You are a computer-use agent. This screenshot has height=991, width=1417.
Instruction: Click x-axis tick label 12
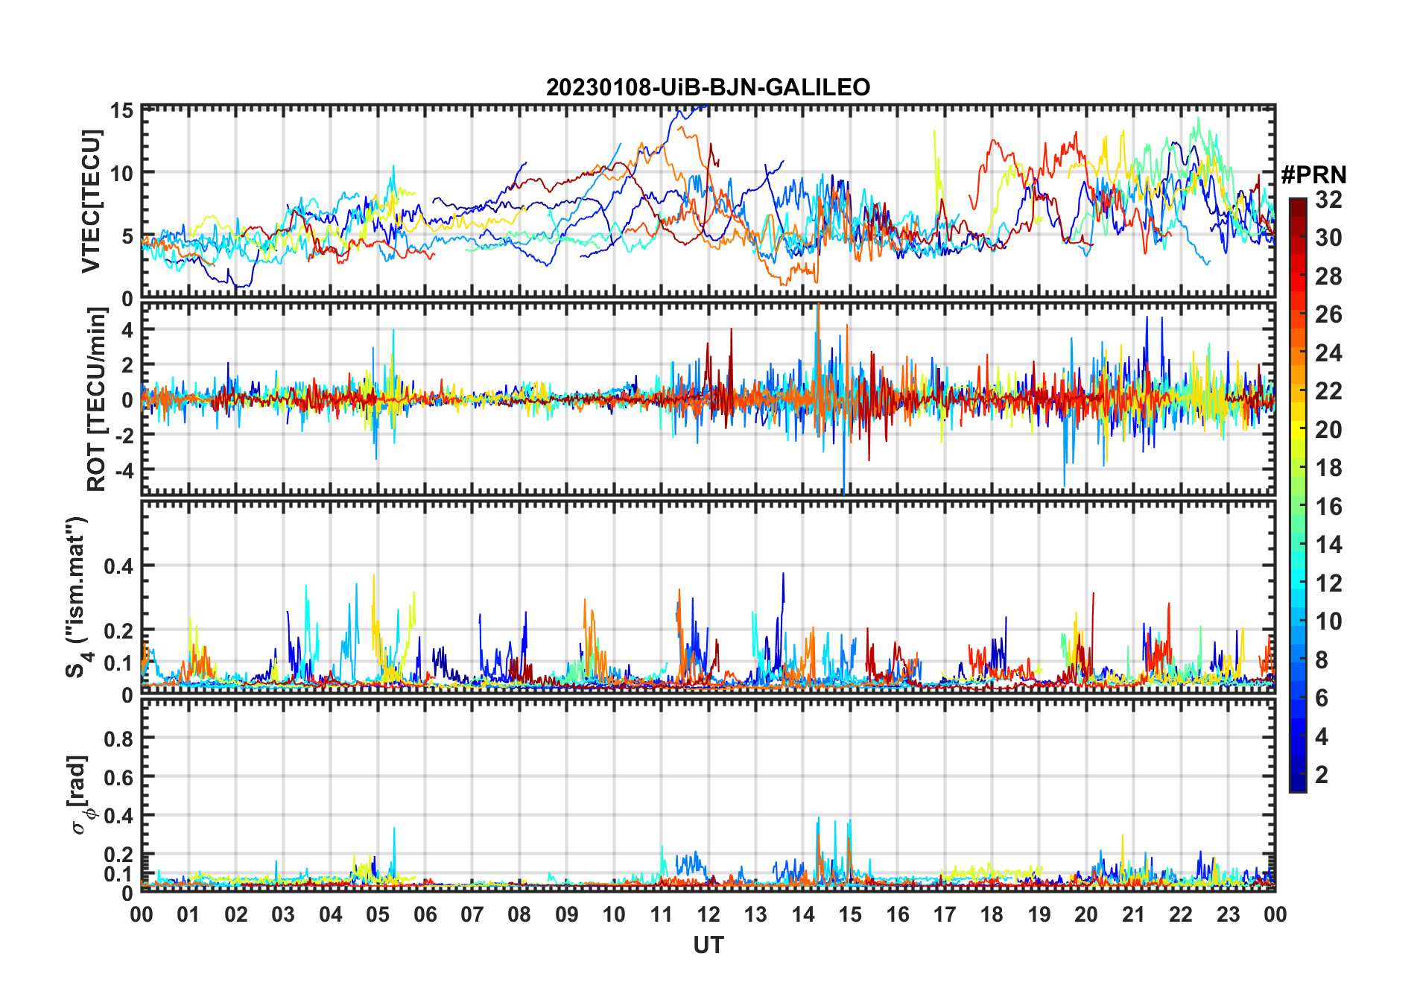pyautogui.click(x=708, y=915)
